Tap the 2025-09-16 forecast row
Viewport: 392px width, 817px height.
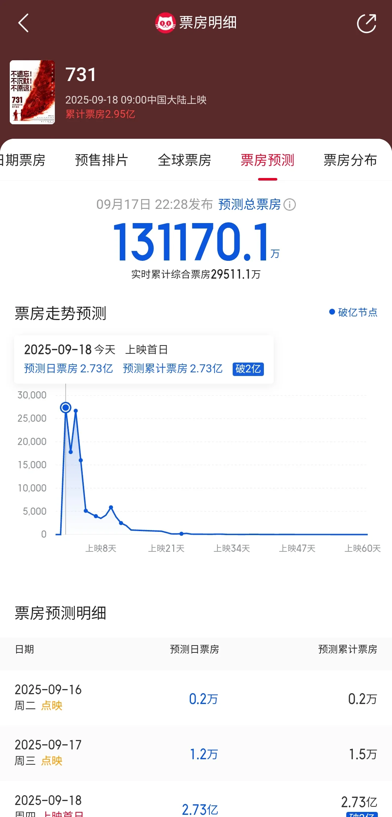[x=196, y=698]
